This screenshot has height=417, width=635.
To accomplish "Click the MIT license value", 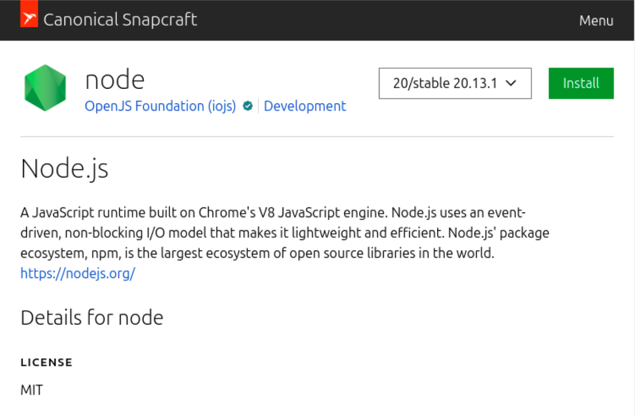I will tap(32, 391).
